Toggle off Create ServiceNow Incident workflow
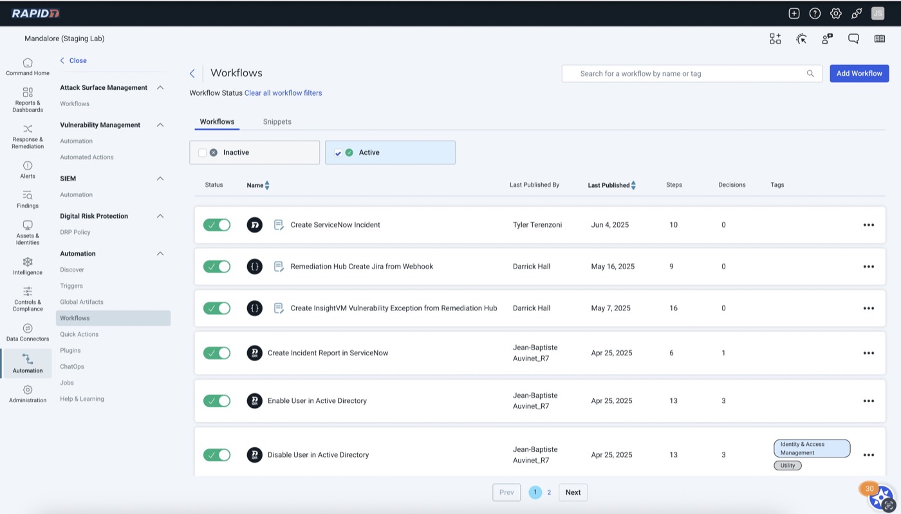 click(x=217, y=225)
